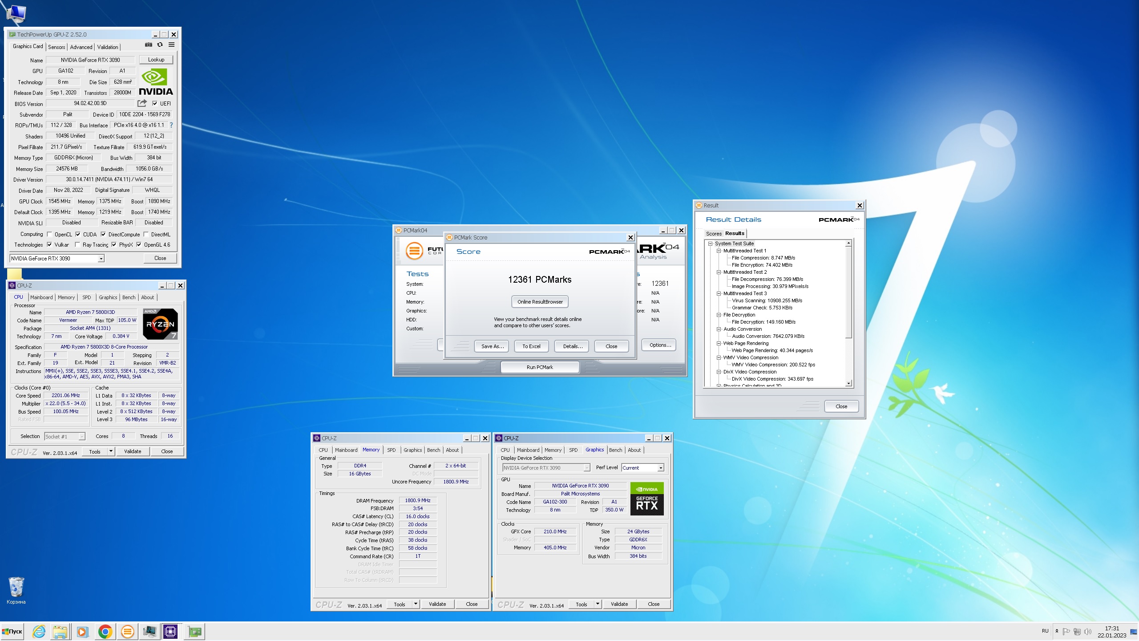This screenshot has height=641, width=1139.
Task: Click the Action Center flag tray icon
Action: [x=1066, y=631]
